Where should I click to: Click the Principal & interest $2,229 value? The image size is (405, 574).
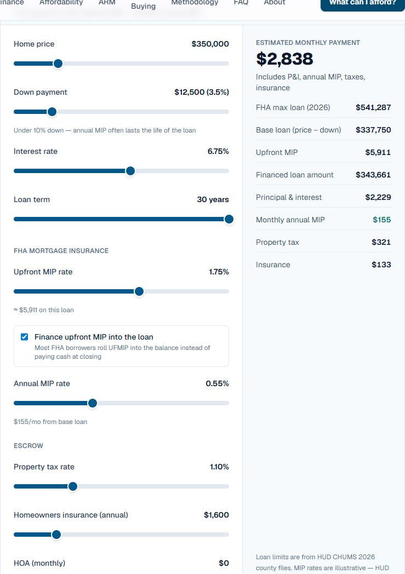point(378,197)
